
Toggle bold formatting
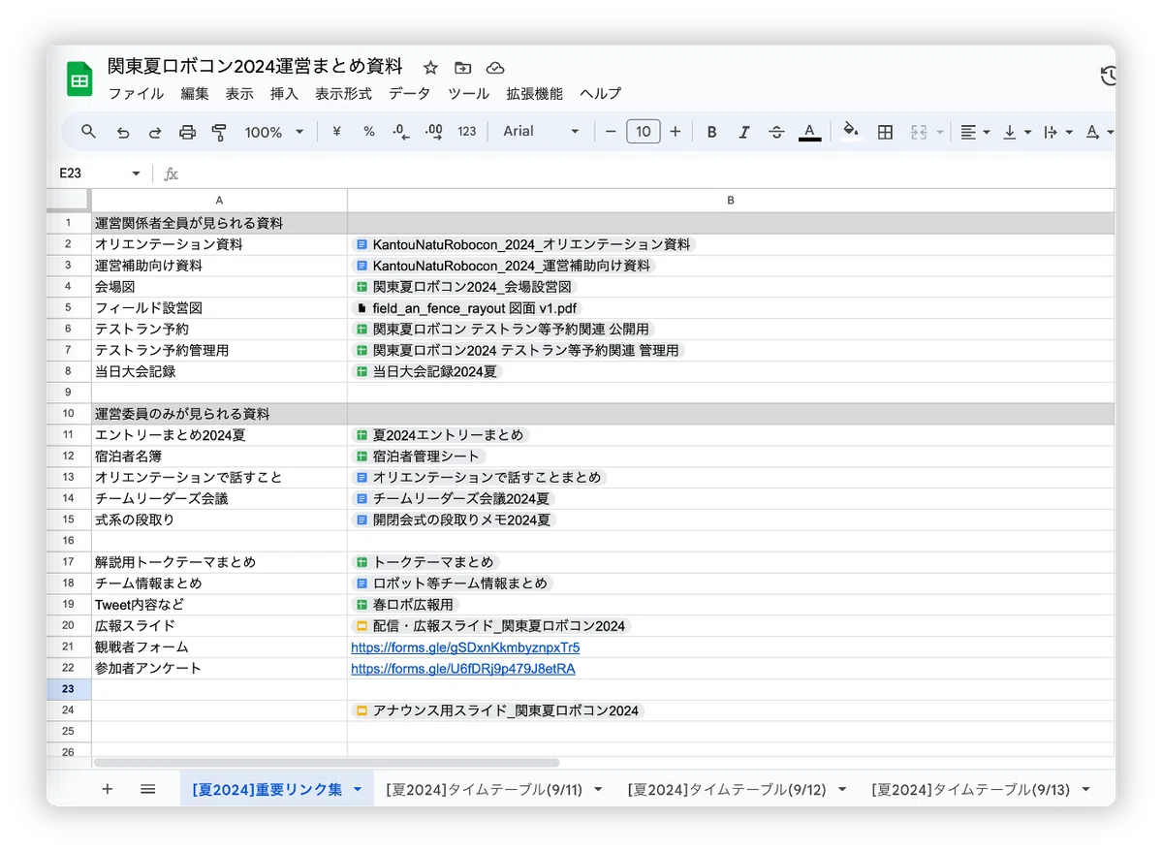pos(711,132)
